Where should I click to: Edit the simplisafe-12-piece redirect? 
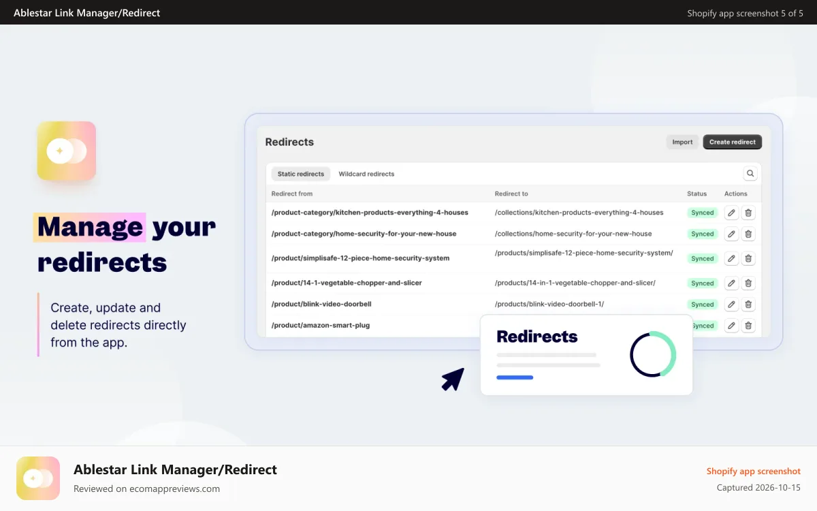click(x=731, y=258)
